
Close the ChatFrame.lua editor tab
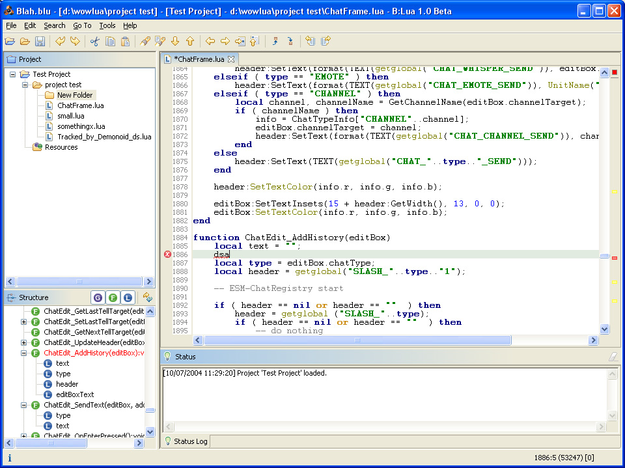tap(230, 59)
